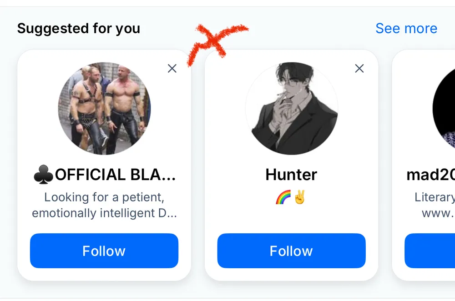Close the Hunter suggestion card
The height and width of the screenshot is (301, 455).
359,69
